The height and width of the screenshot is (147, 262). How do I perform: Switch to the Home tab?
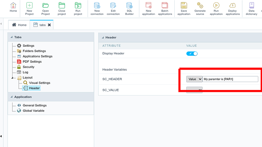[19, 25]
